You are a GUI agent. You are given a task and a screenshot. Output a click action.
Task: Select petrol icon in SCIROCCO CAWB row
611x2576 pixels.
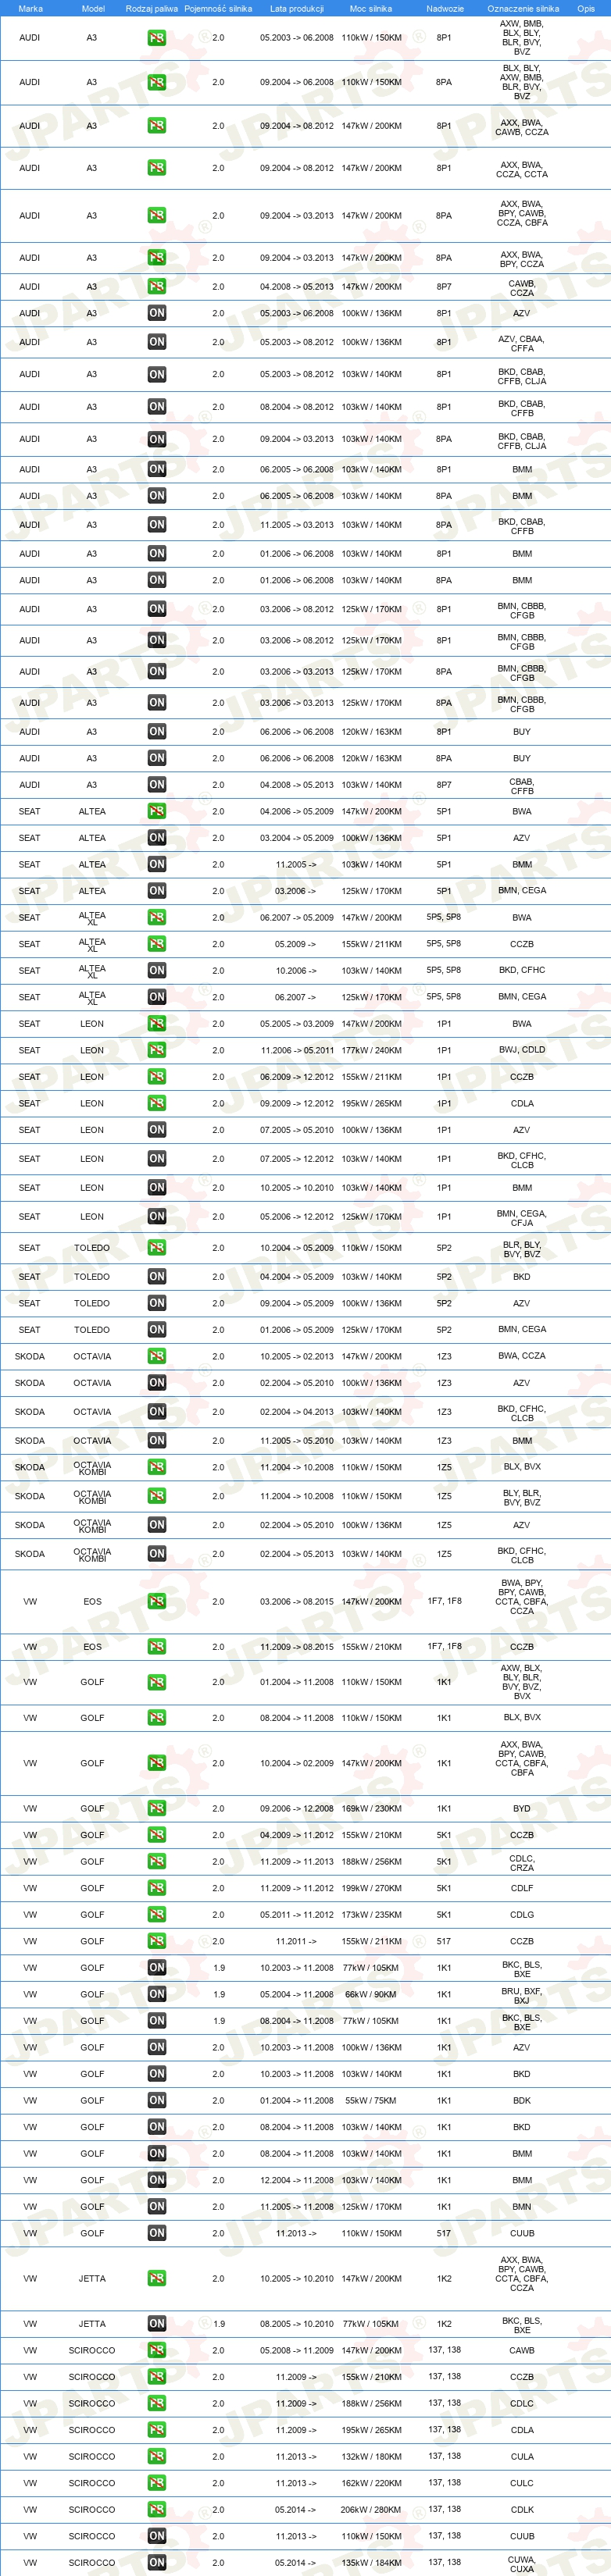pos(157,2350)
